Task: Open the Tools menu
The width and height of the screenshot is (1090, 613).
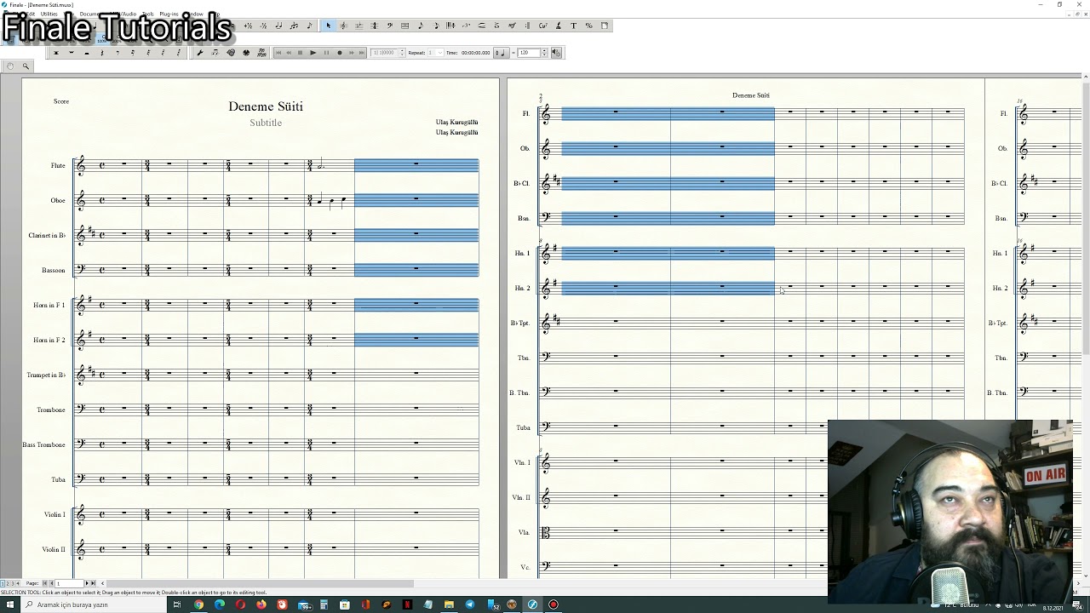Action: 148,14
